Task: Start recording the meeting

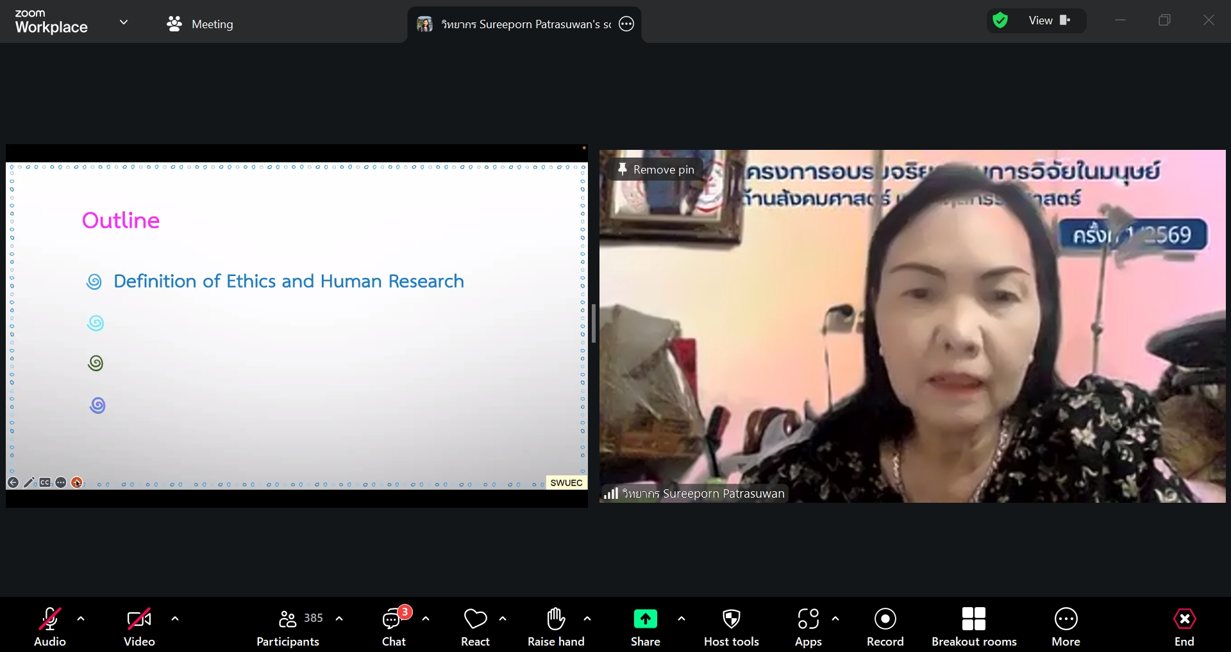Action: pos(885,627)
